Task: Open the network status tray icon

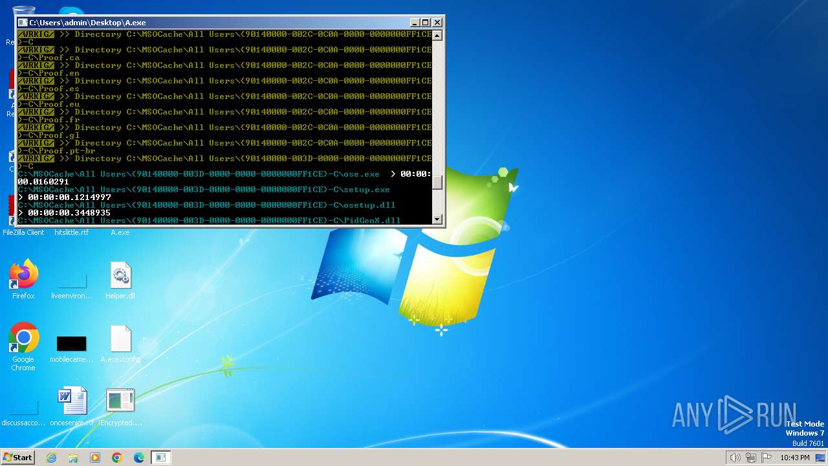Action: pyautogui.click(x=751, y=458)
